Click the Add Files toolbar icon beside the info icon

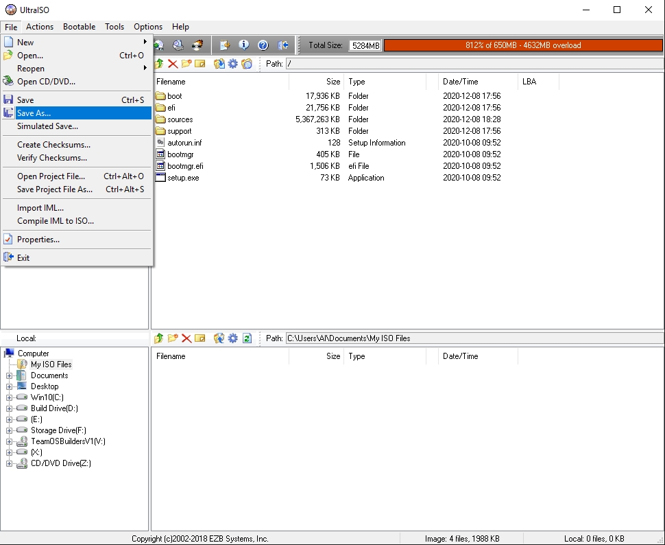coord(225,45)
